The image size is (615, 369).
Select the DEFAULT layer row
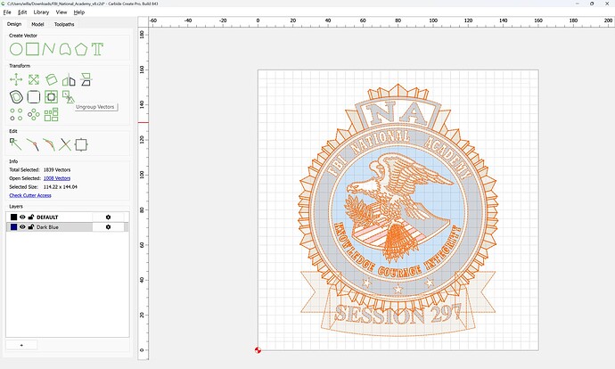point(68,217)
